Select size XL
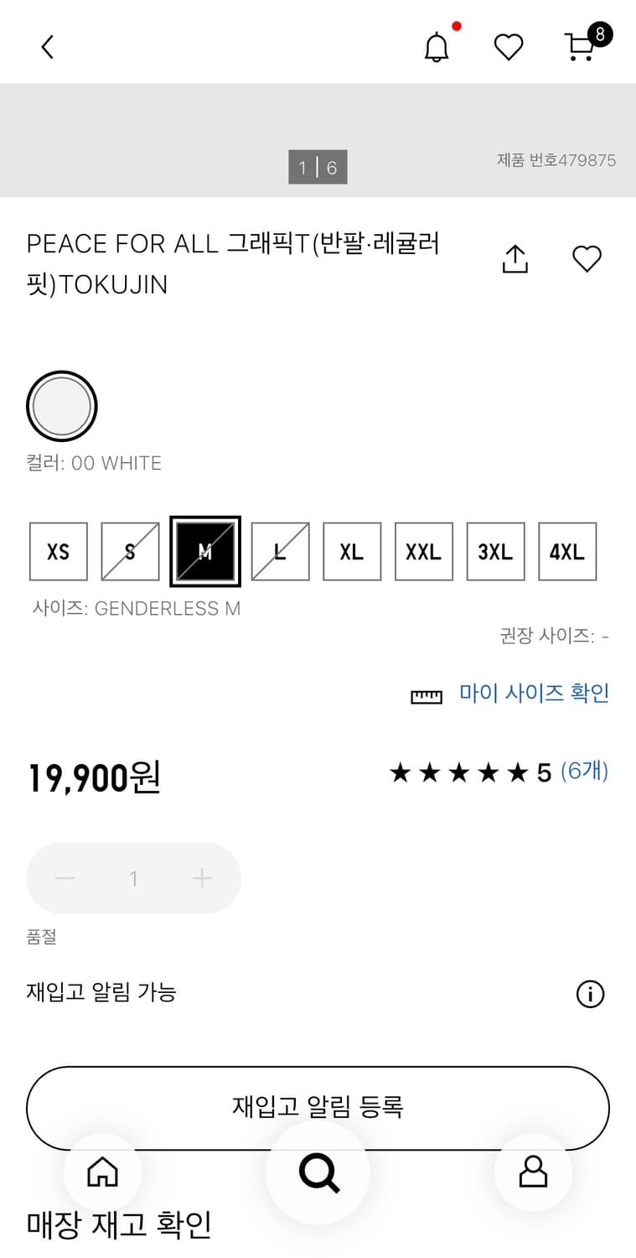The image size is (636, 1258). coord(352,552)
